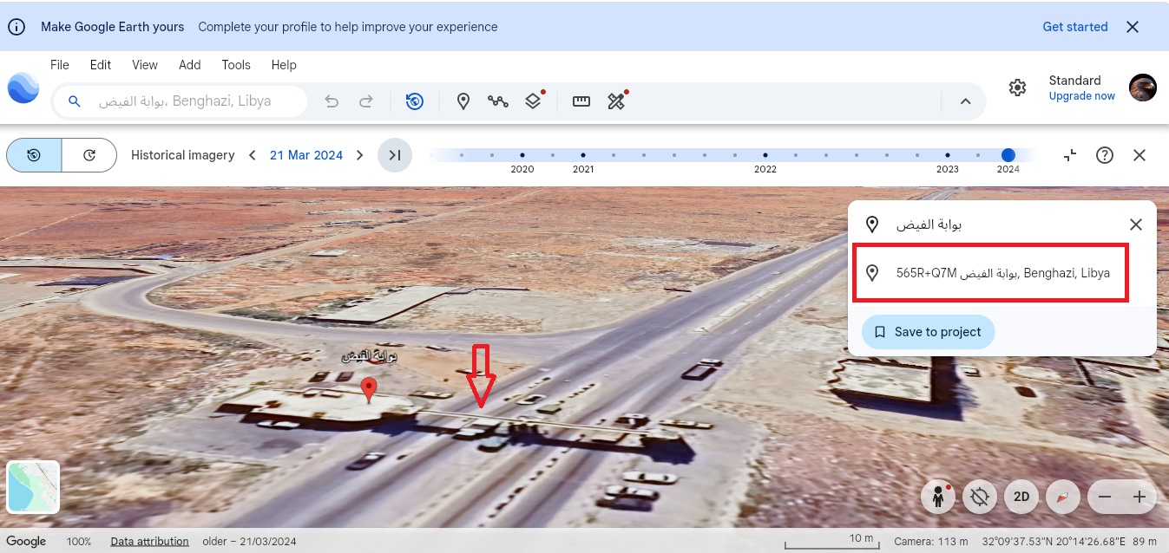Open historical imagery help icon
Image resolution: width=1169 pixels, height=553 pixels.
click(x=1105, y=155)
